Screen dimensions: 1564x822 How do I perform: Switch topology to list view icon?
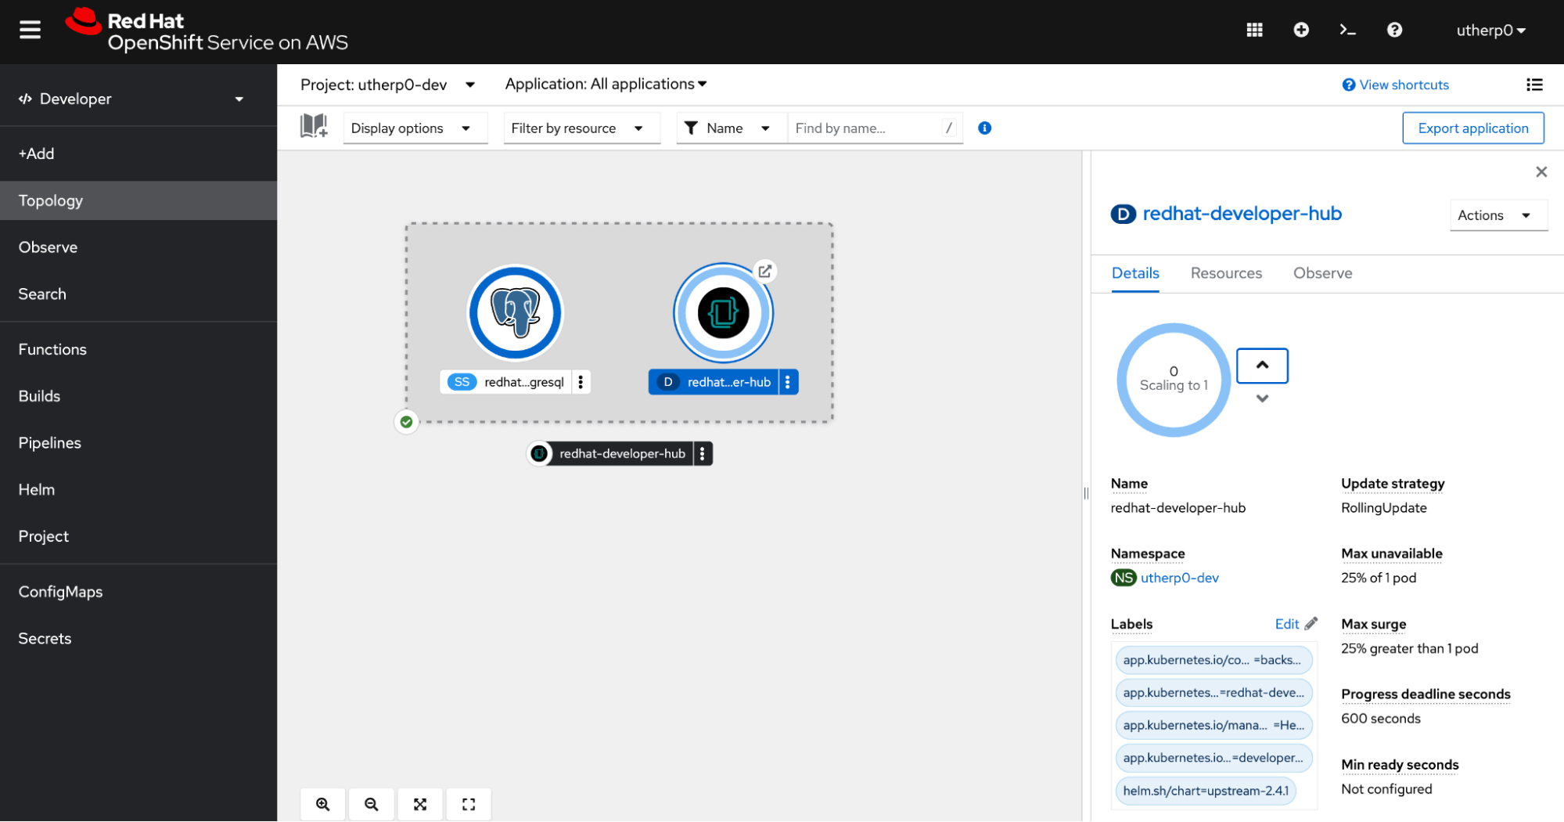tap(1534, 85)
